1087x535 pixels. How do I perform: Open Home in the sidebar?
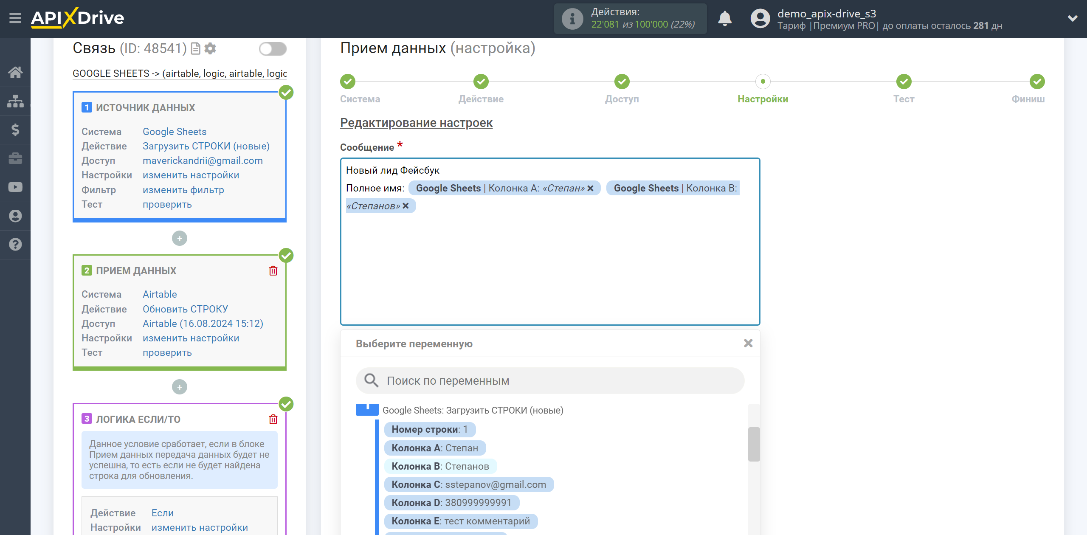15,72
